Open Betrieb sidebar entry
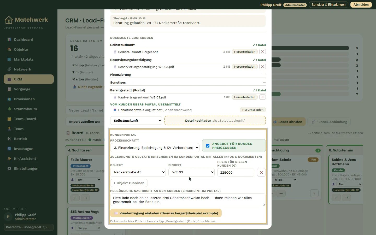 click(29, 139)
